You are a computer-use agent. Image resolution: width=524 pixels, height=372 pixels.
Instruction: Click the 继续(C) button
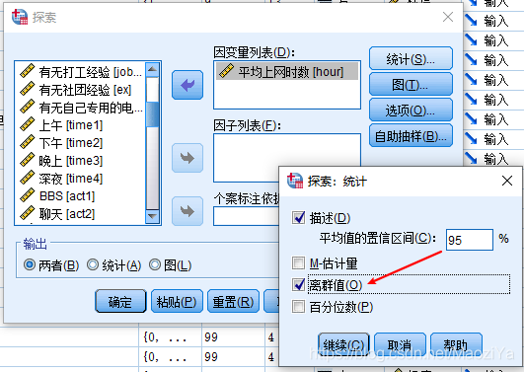tap(343, 344)
